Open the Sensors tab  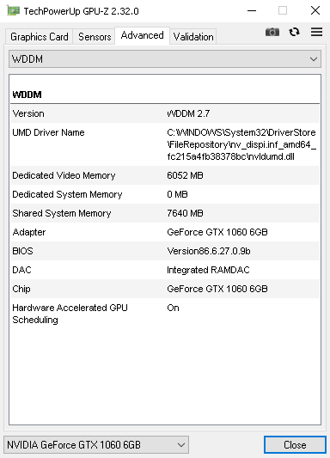pos(95,37)
